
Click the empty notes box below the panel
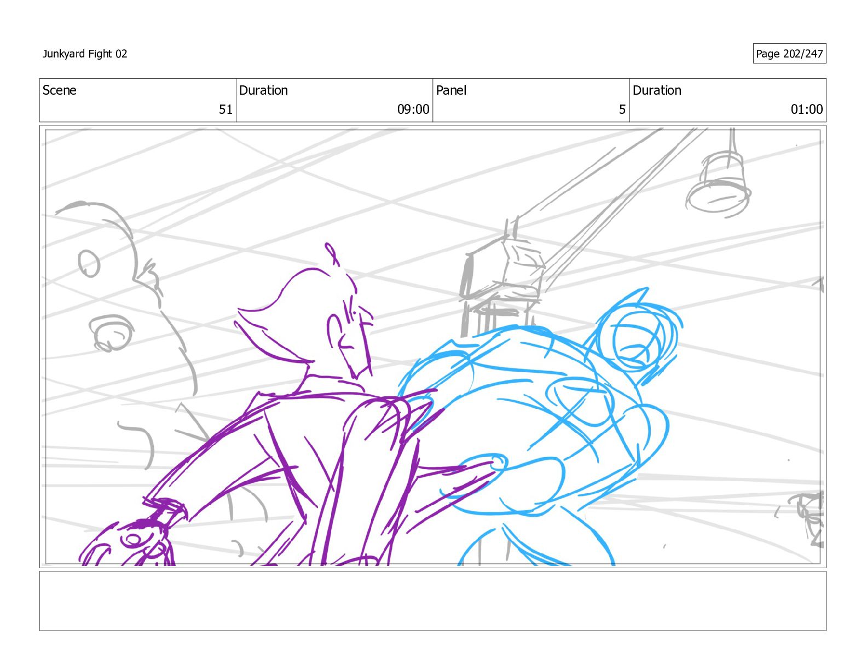coord(433,601)
